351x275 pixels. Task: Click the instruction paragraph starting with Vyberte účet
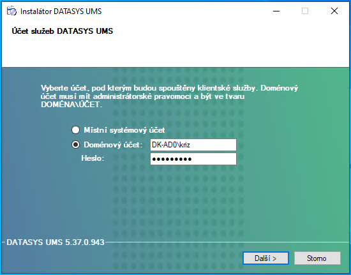(170, 96)
